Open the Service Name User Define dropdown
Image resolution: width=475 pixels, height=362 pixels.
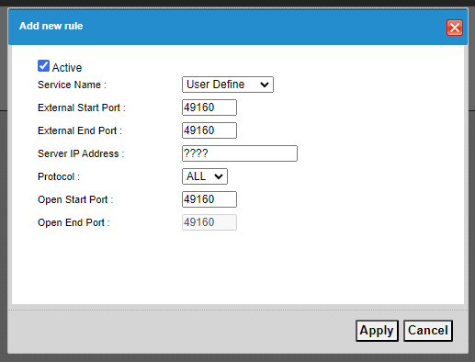tap(228, 85)
